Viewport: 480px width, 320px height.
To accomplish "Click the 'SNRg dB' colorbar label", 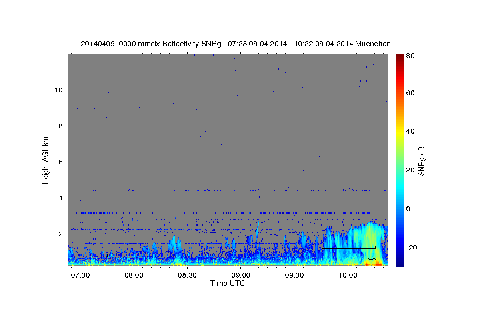I will point(421,161).
